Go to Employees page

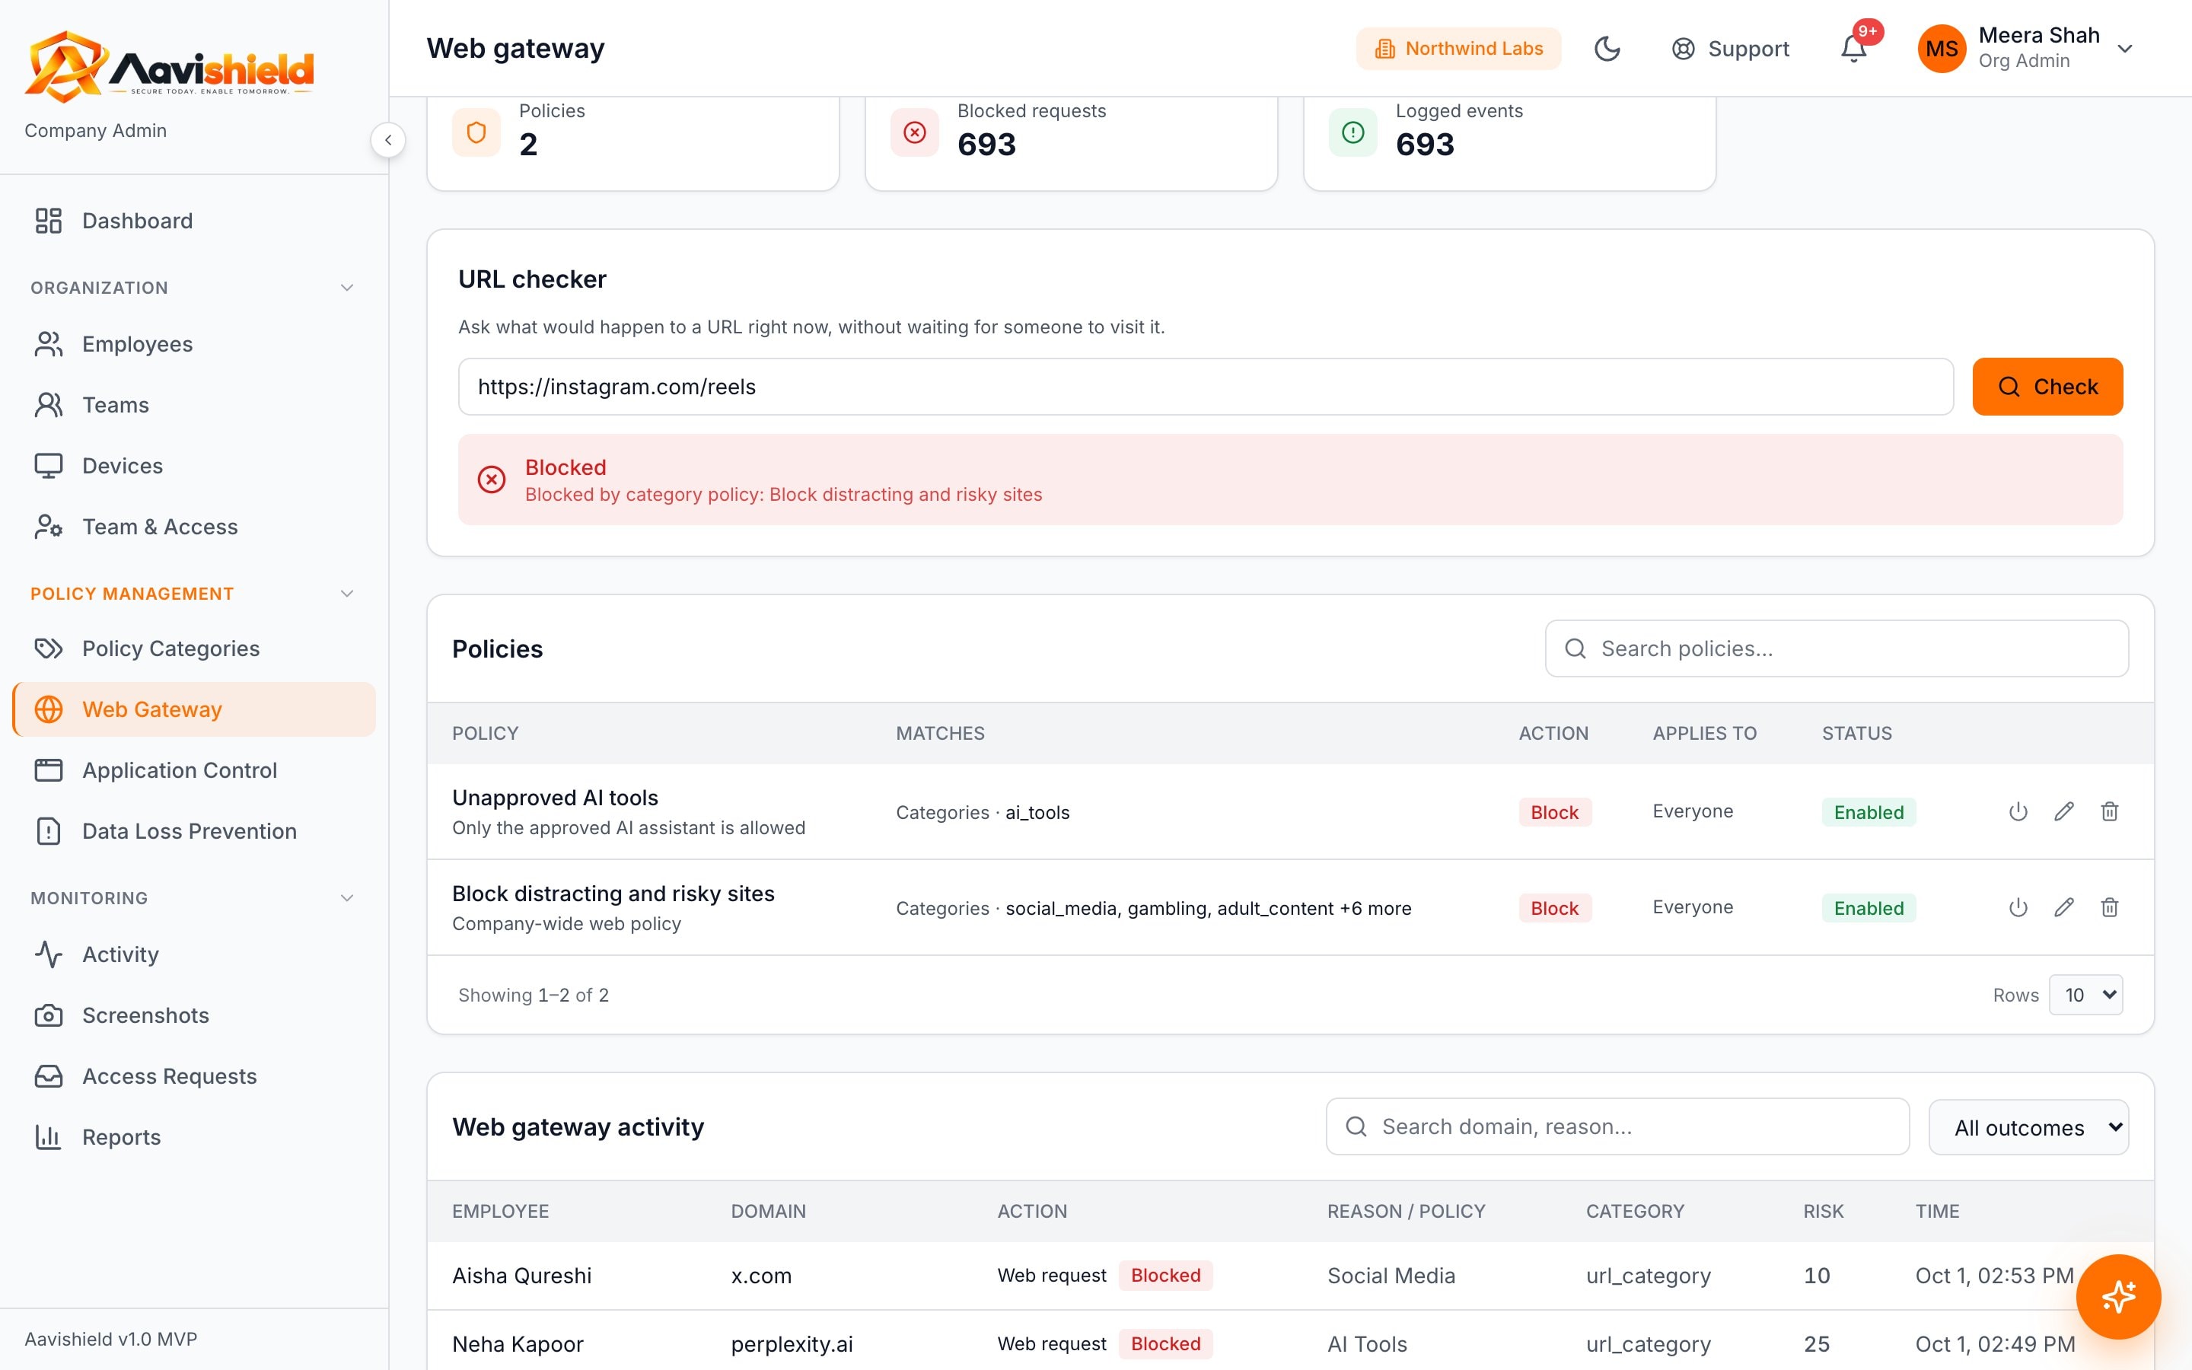click(194, 343)
